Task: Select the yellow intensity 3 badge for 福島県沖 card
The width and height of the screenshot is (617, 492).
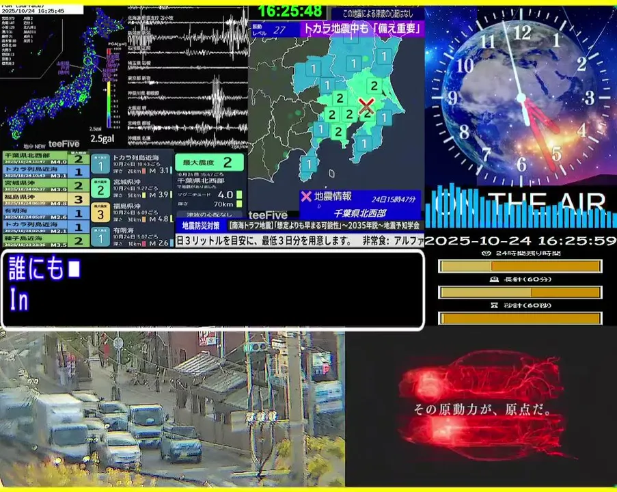Action: click(100, 213)
